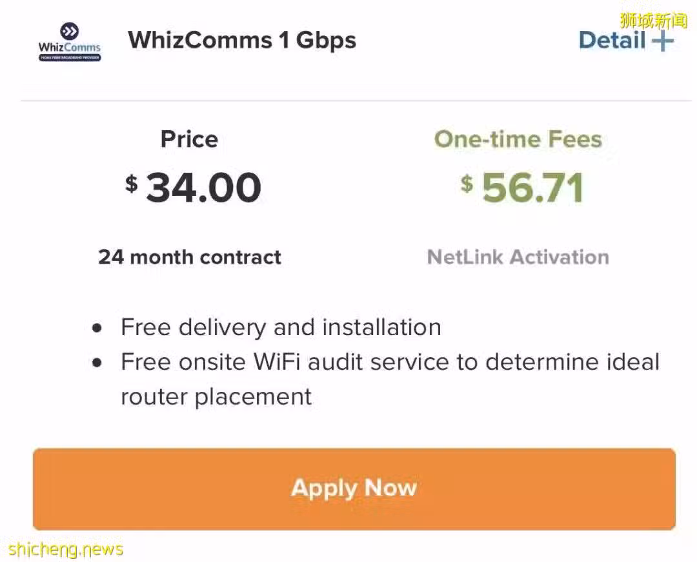
Task: Click the first bullet point dot
Action: pyautogui.click(x=97, y=329)
